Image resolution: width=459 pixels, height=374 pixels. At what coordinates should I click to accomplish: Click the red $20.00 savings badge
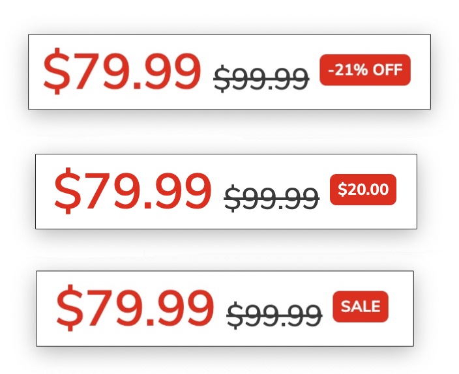(x=363, y=190)
